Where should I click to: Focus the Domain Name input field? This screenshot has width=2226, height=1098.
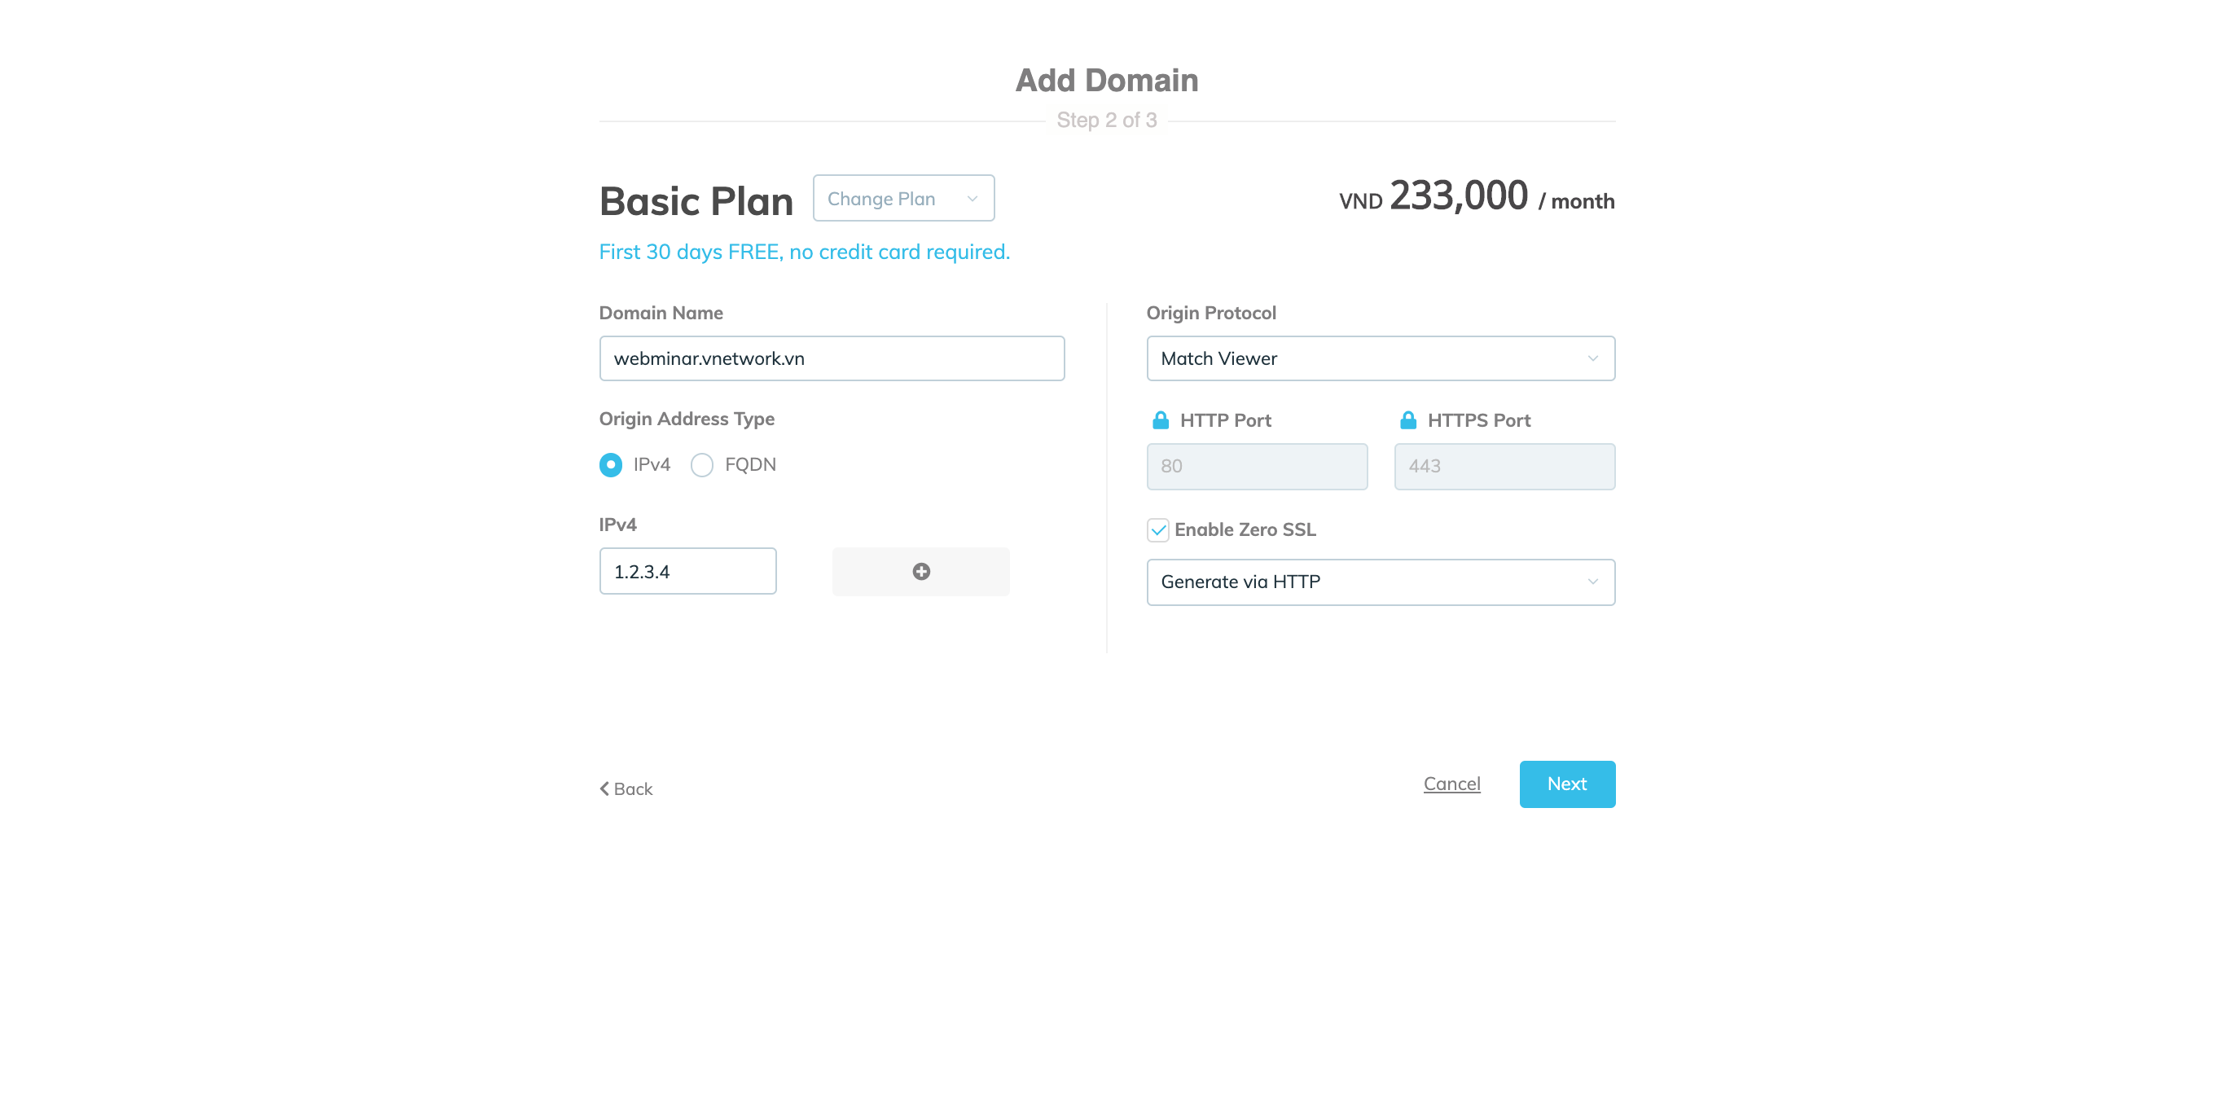[x=832, y=358]
